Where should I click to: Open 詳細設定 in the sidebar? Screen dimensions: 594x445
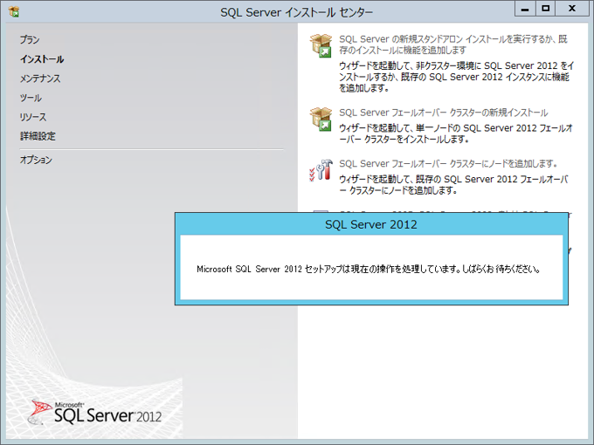pos(38,136)
